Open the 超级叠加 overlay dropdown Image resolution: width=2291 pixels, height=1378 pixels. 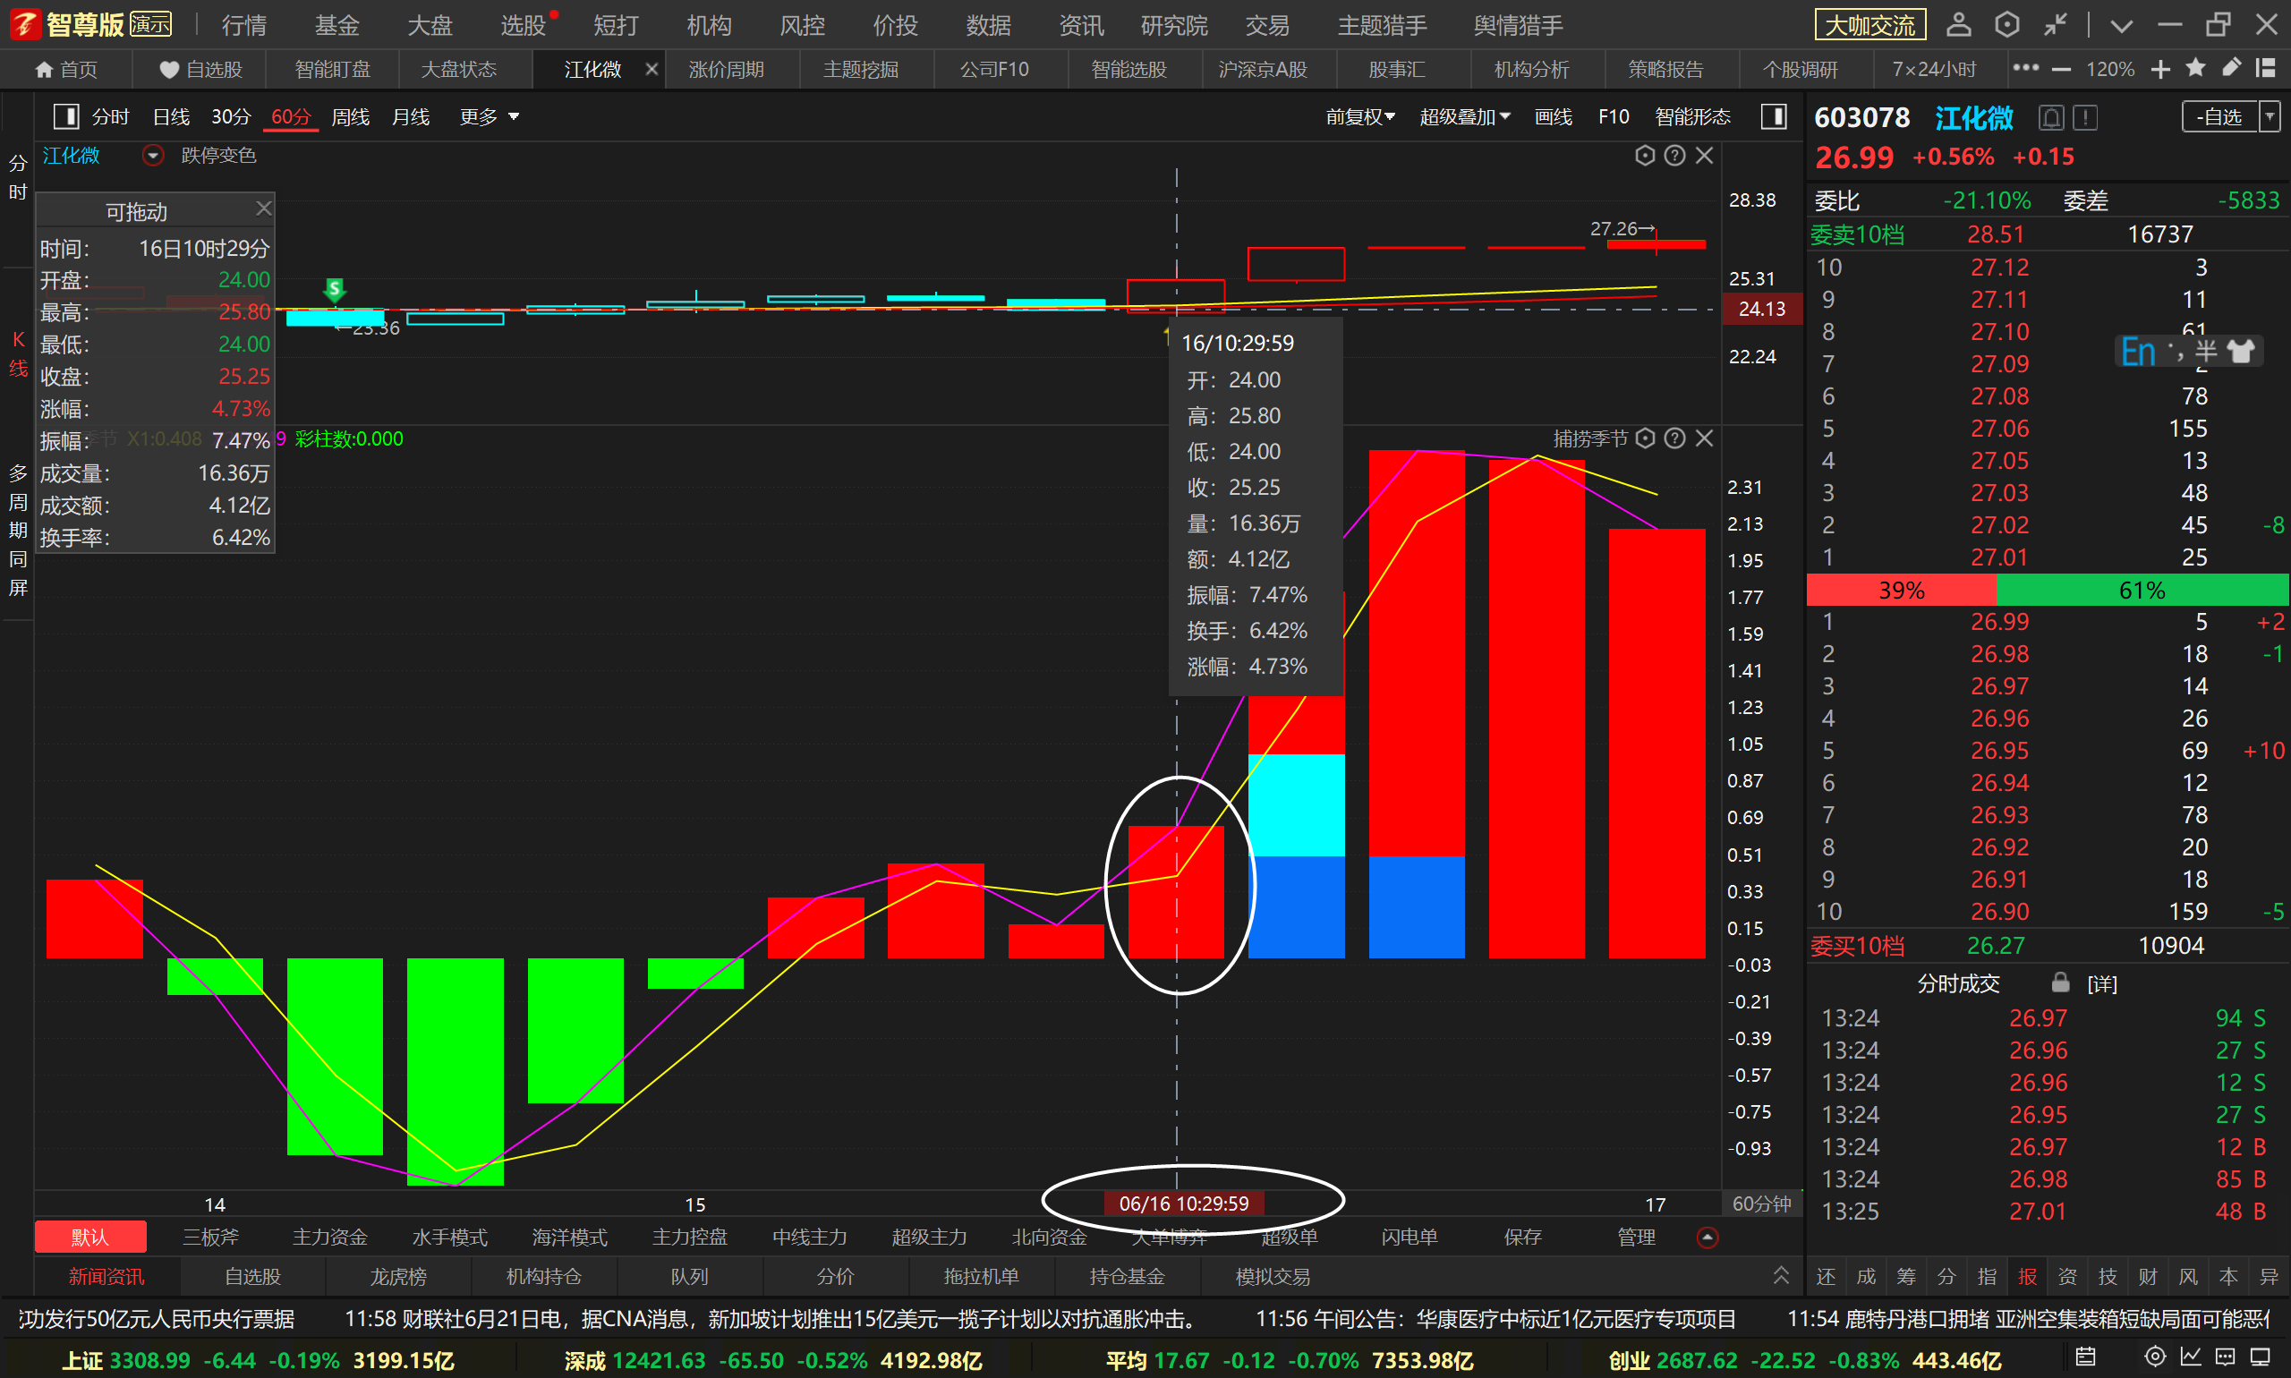tap(1465, 117)
